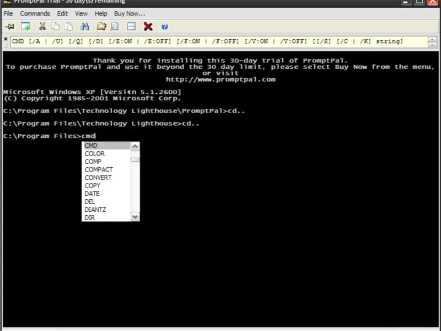
Task: Click the Find binoculars icon
Action: point(85,26)
